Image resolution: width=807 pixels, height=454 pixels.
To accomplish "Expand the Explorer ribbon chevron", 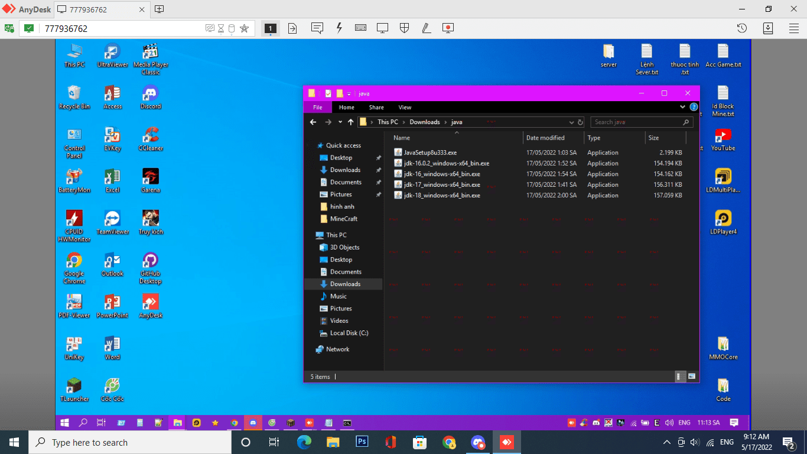I will pyautogui.click(x=684, y=108).
